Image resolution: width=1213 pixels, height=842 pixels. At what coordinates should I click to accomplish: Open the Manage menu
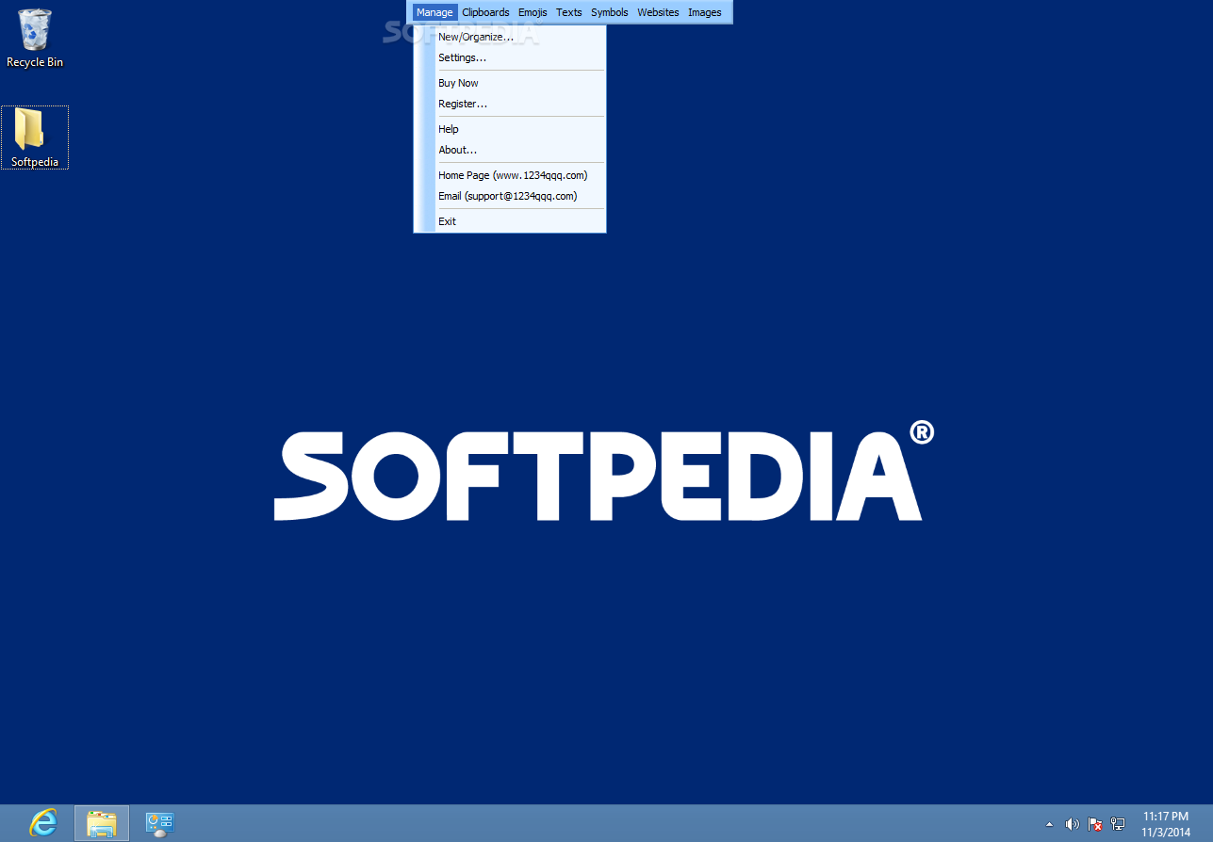(434, 12)
